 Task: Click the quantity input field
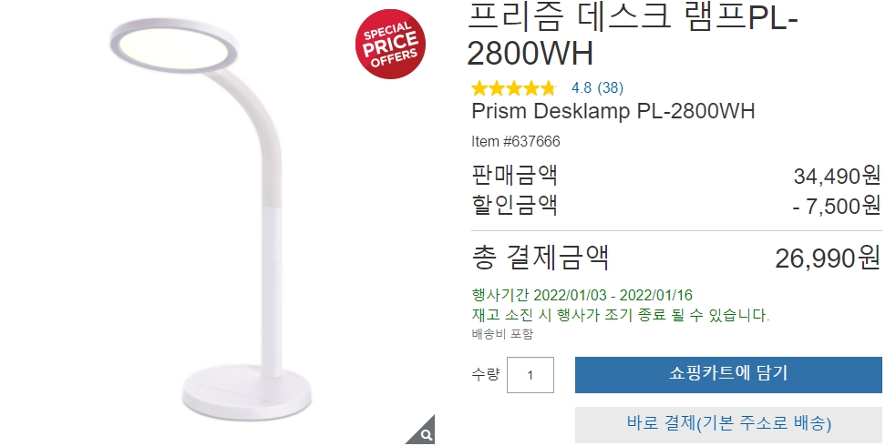530,375
